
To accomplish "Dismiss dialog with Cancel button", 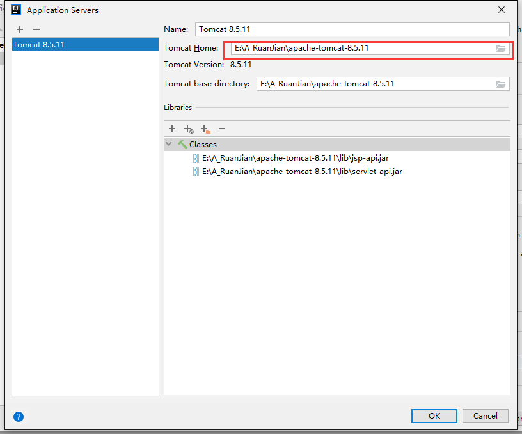I will point(485,415).
